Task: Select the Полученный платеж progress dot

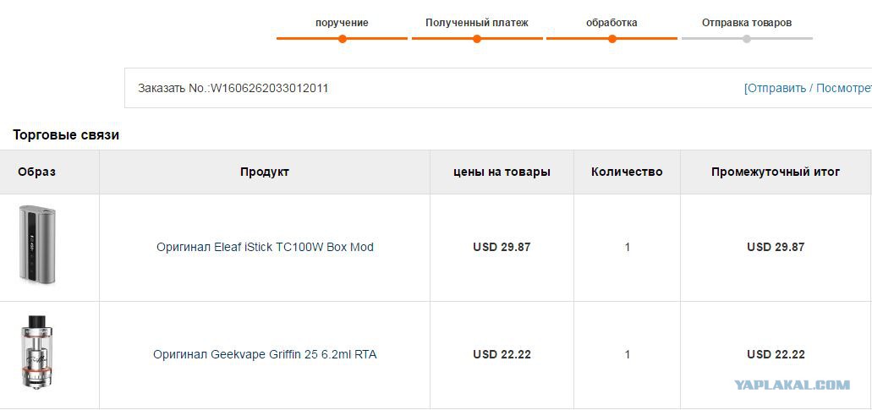Action: (x=476, y=39)
